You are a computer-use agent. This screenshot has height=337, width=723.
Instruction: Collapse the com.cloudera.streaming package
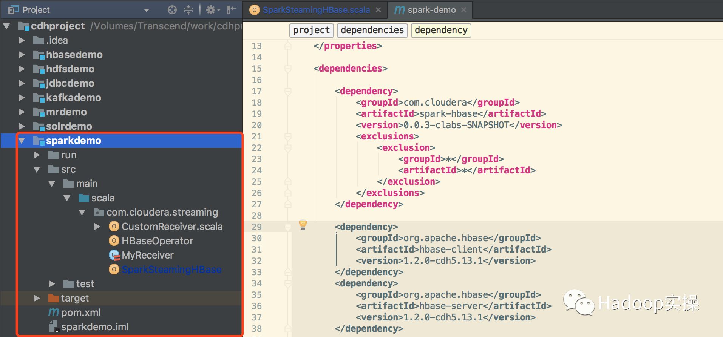(x=82, y=212)
